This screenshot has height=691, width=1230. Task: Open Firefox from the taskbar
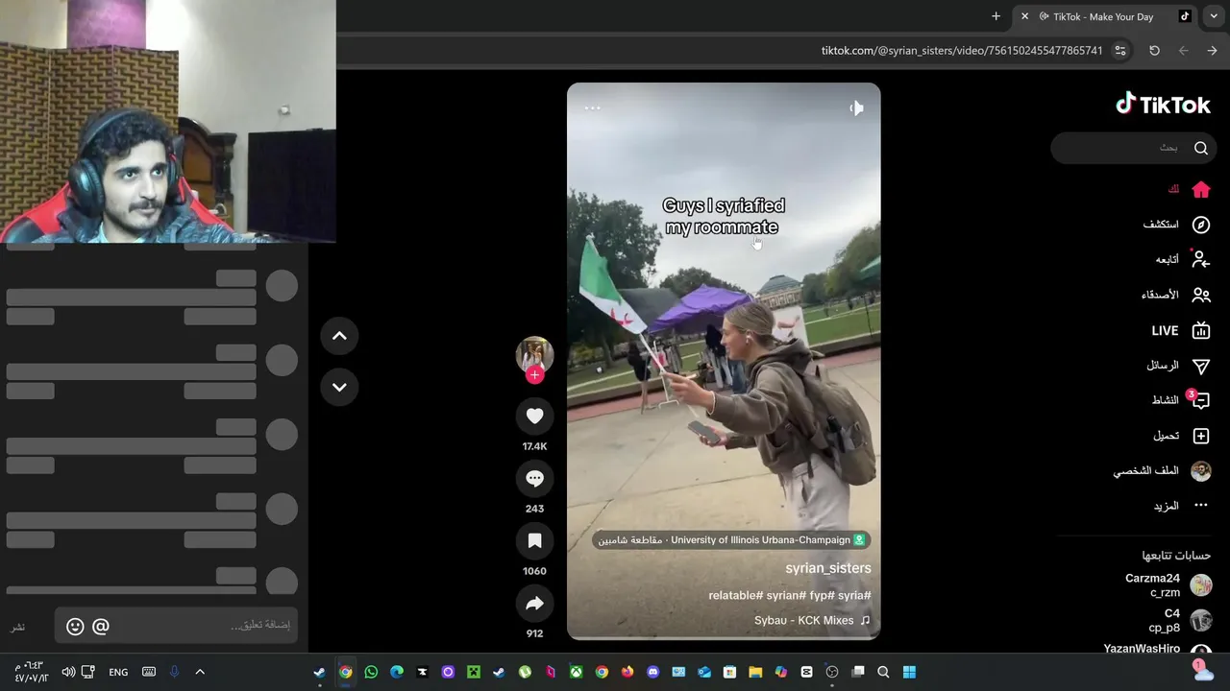627,672
